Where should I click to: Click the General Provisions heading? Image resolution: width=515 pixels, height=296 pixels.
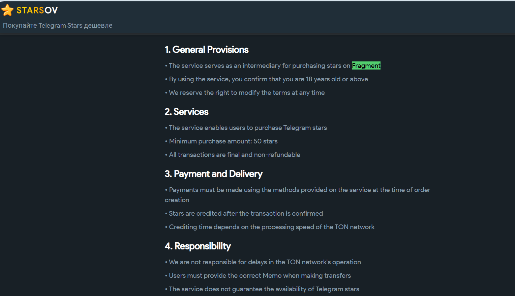click(207, 50)
